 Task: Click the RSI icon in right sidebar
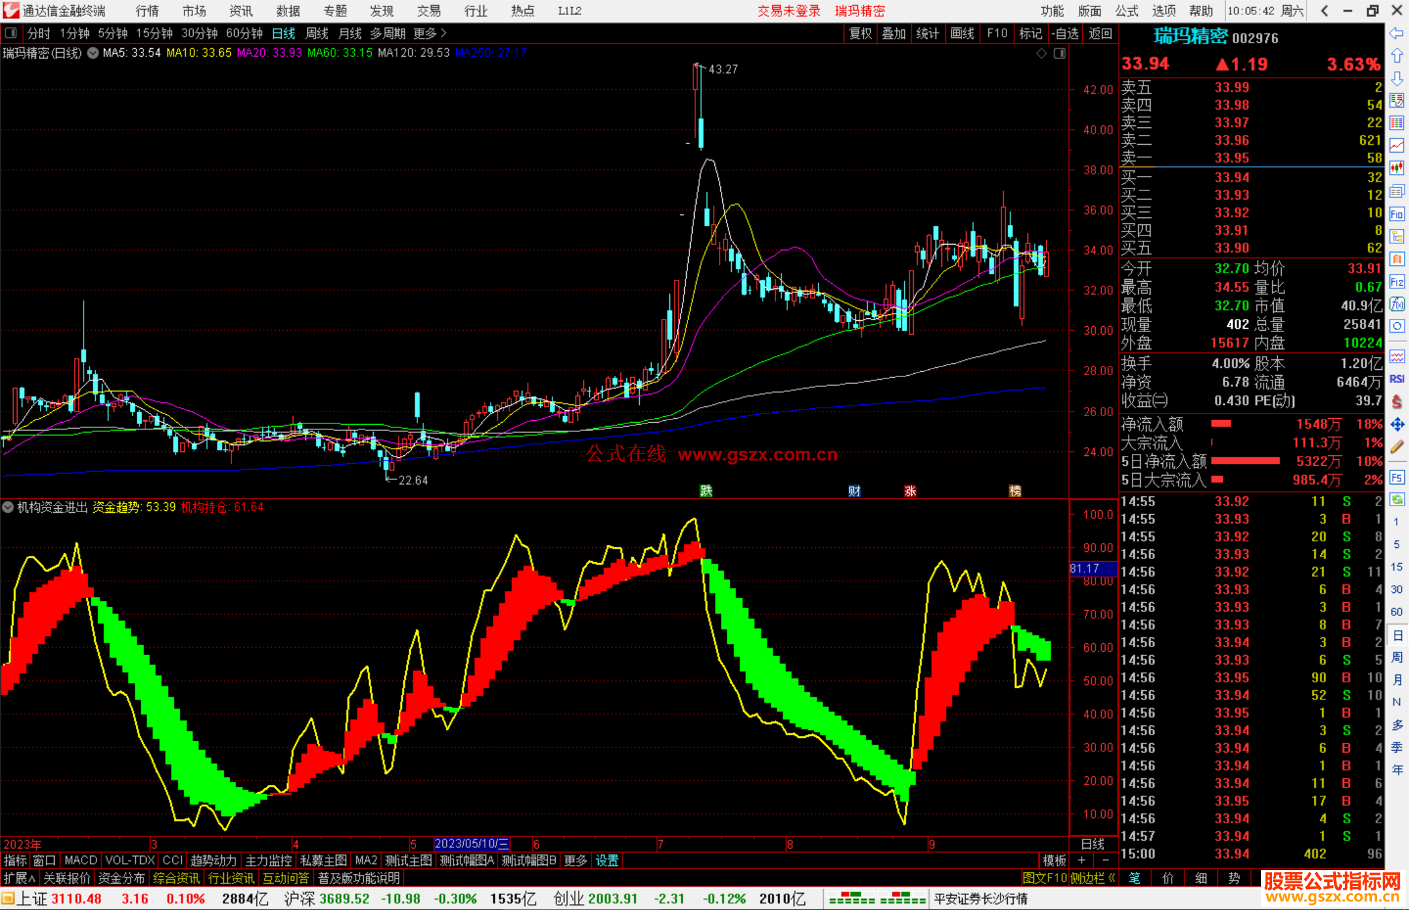pyautogui.click(x=1397, y=379)
